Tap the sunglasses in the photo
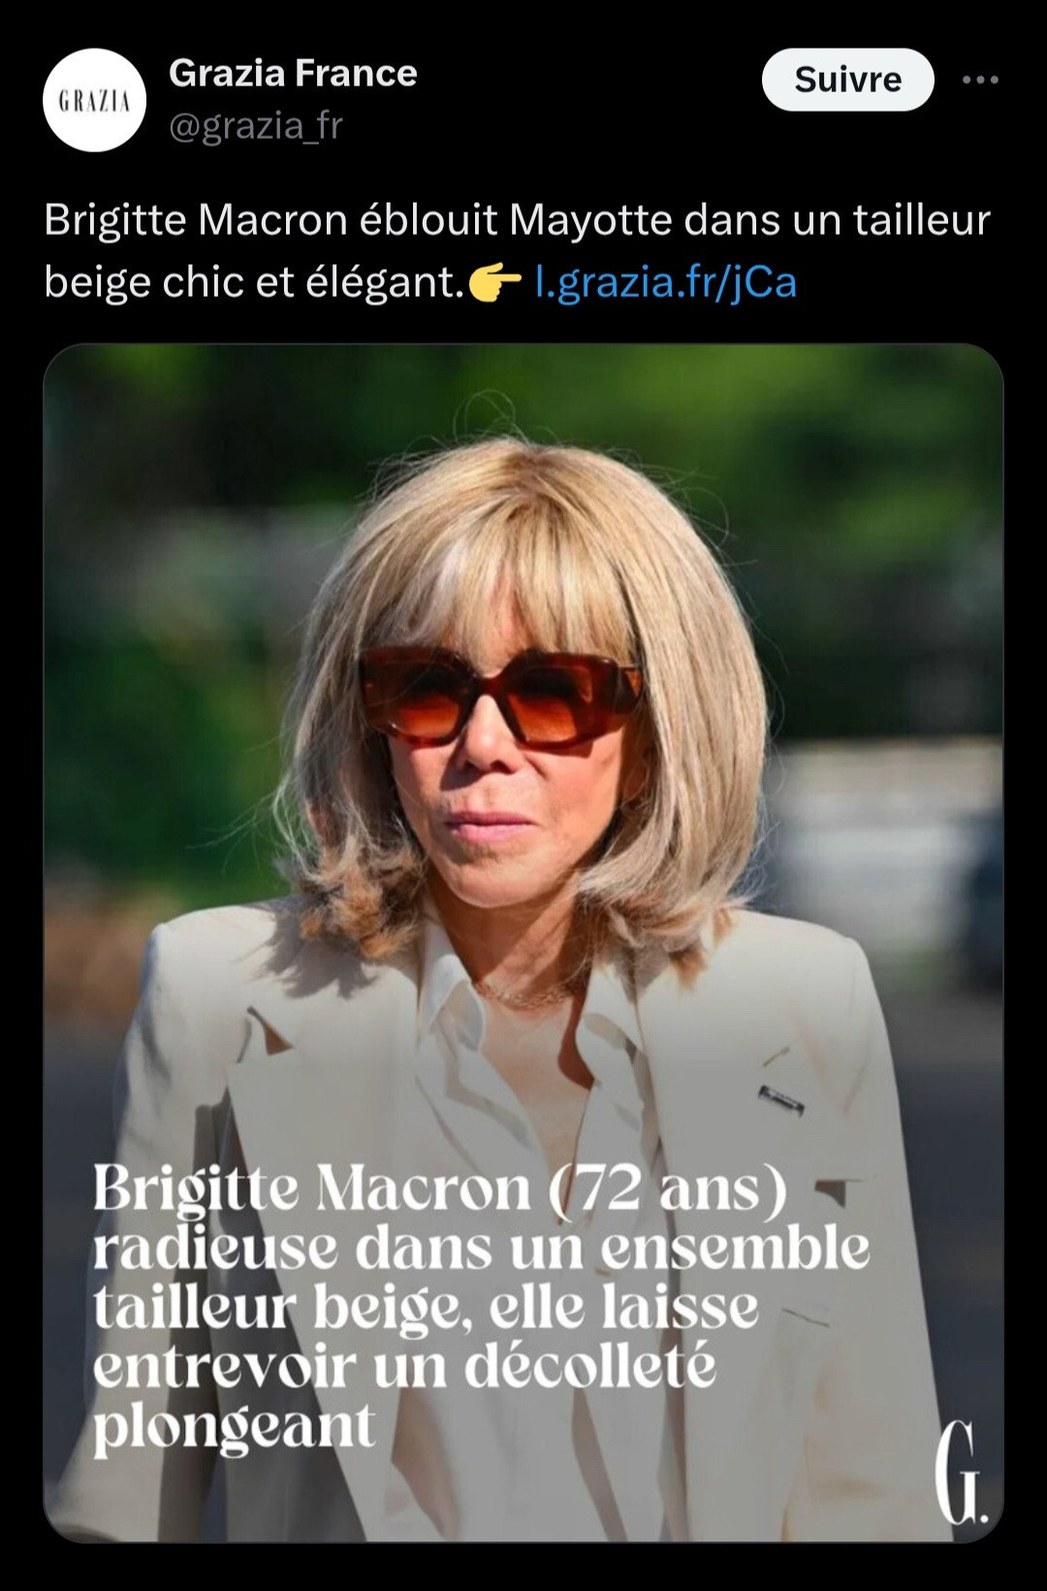 [500, 696]
